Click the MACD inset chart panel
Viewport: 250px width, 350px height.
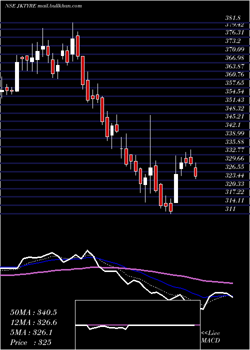(137, 325)
